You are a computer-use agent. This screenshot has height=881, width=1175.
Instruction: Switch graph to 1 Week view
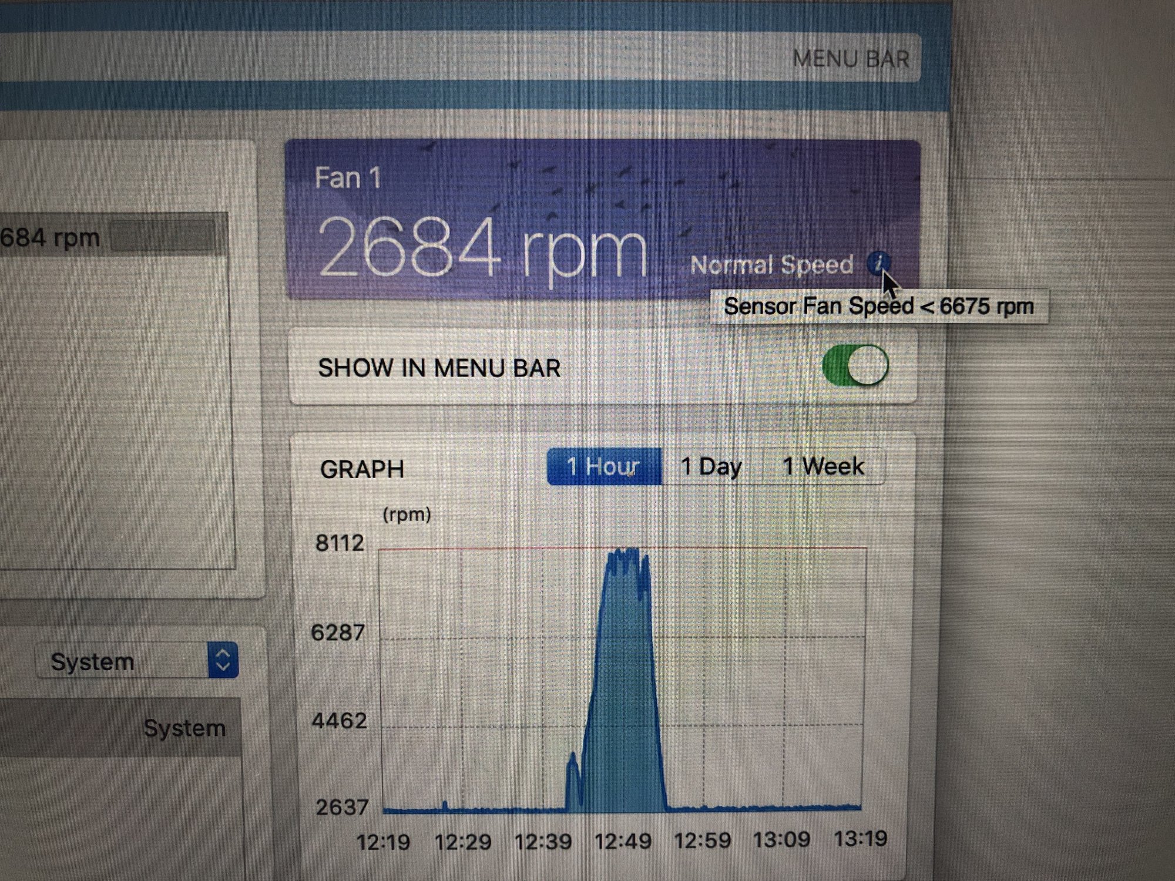(823, 467)
